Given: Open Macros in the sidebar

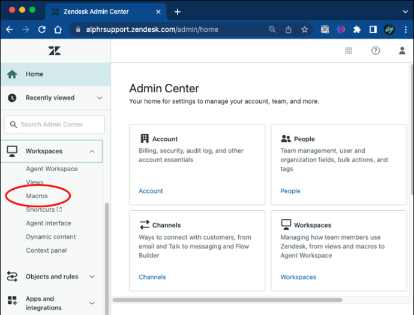Looking at the screenshot, I should point(37,196).
